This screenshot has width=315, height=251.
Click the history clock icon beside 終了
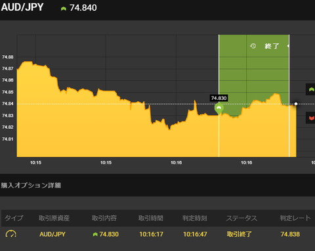[x=253, y=46]
